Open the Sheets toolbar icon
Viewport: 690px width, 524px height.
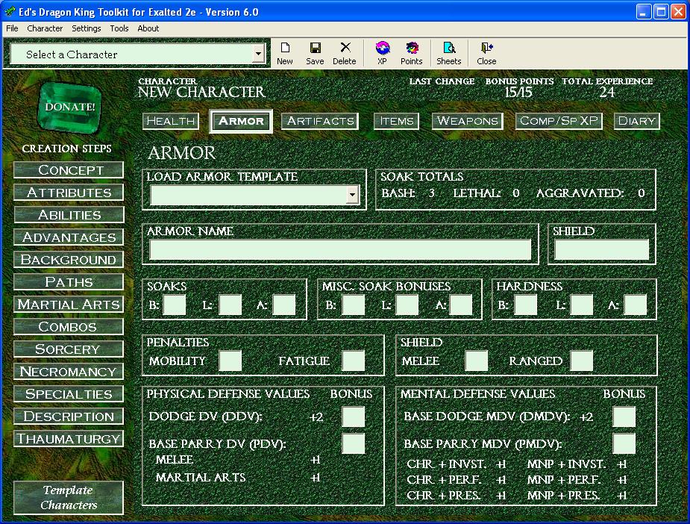click(x=449, y=53)
